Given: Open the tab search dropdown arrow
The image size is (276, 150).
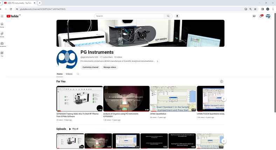Looking at the screenshot, I should pyautogui.click(x=1, y=3).
